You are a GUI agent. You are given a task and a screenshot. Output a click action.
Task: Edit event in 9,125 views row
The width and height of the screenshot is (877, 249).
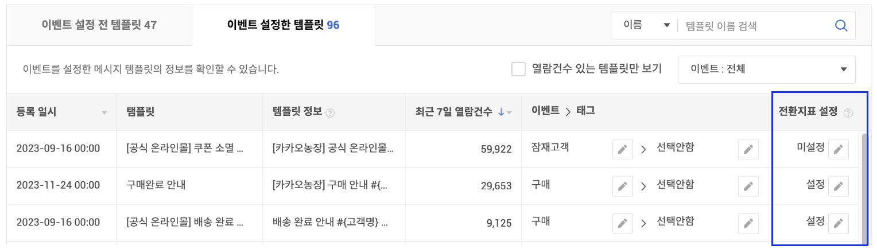[622, 223]
